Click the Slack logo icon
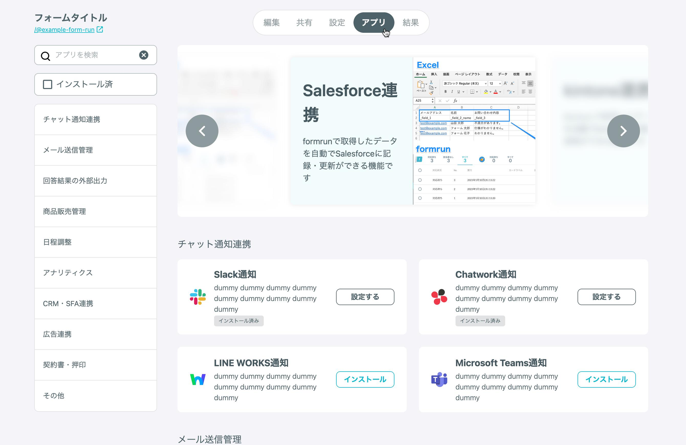Viewport: 686px width, 445px height. click(198, 297)
